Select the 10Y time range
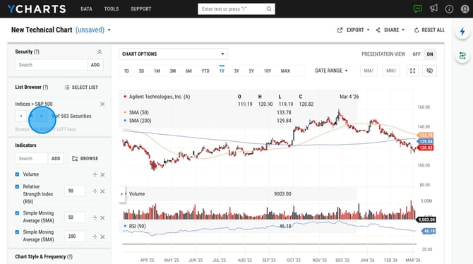The width and height of the screenshot is (473, 264). coord(268,71)
